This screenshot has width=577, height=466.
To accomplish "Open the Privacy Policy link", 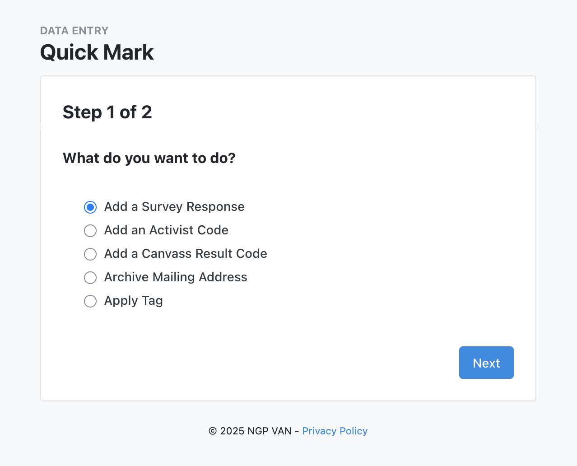I will point(335,431).
